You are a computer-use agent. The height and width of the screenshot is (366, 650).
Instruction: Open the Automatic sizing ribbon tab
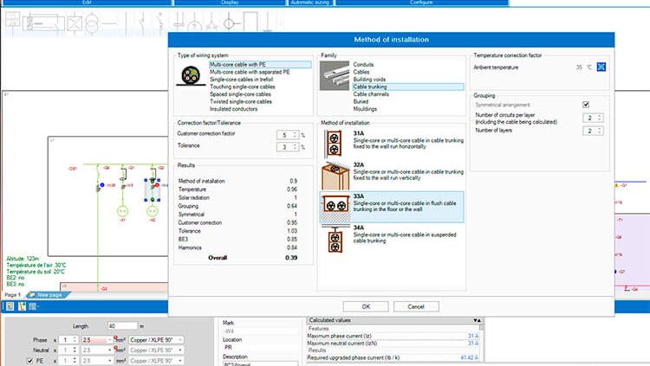[310, 3]
